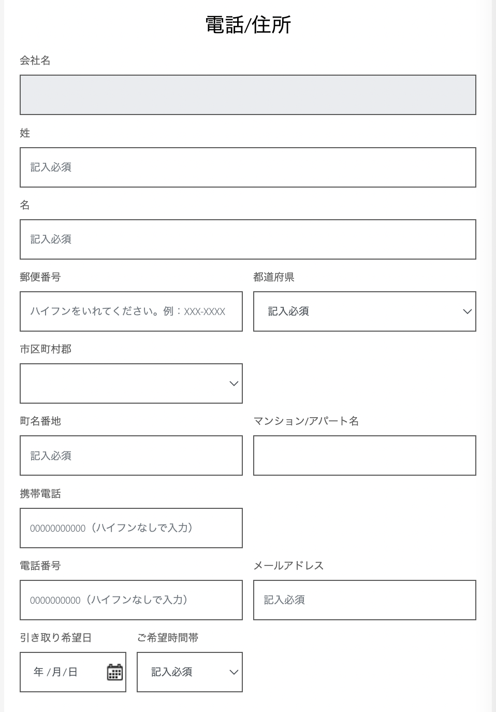
Task: Click the ご希望時間帯 chevron arrow
Action: click(234, 672)
